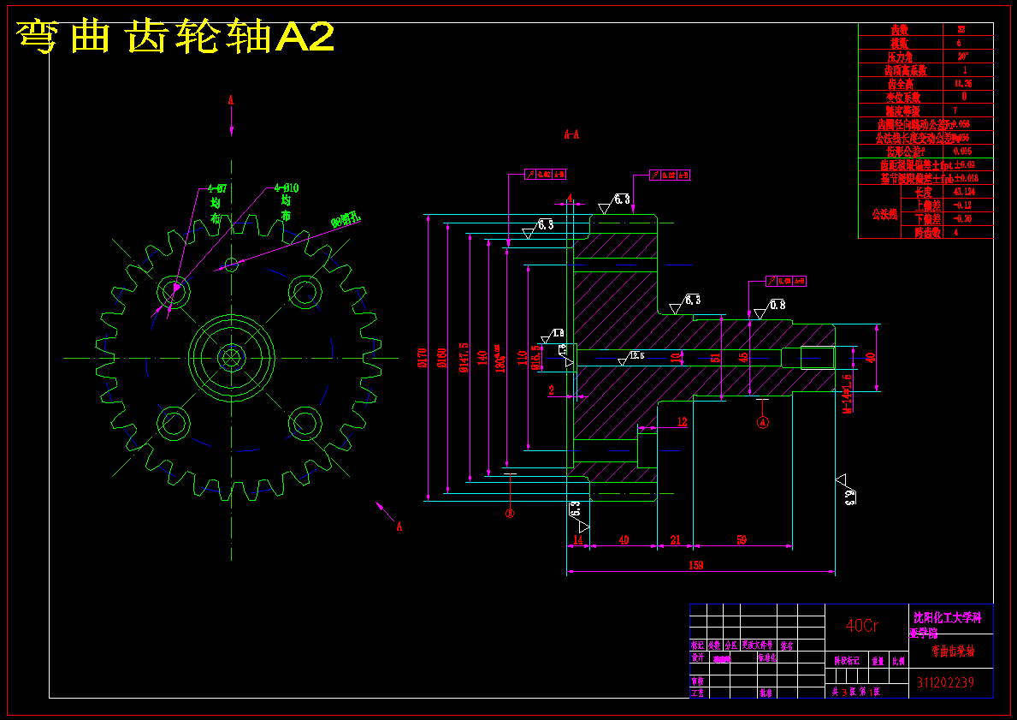
Task: Select the 压力角 row label
Action: tap(901, 57)
